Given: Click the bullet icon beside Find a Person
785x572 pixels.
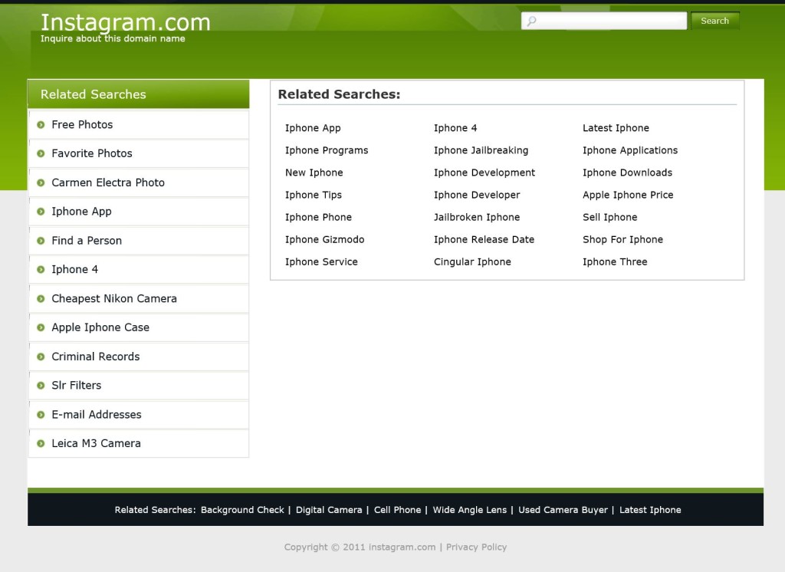Looking at the screenshot, I should [41, 241].
